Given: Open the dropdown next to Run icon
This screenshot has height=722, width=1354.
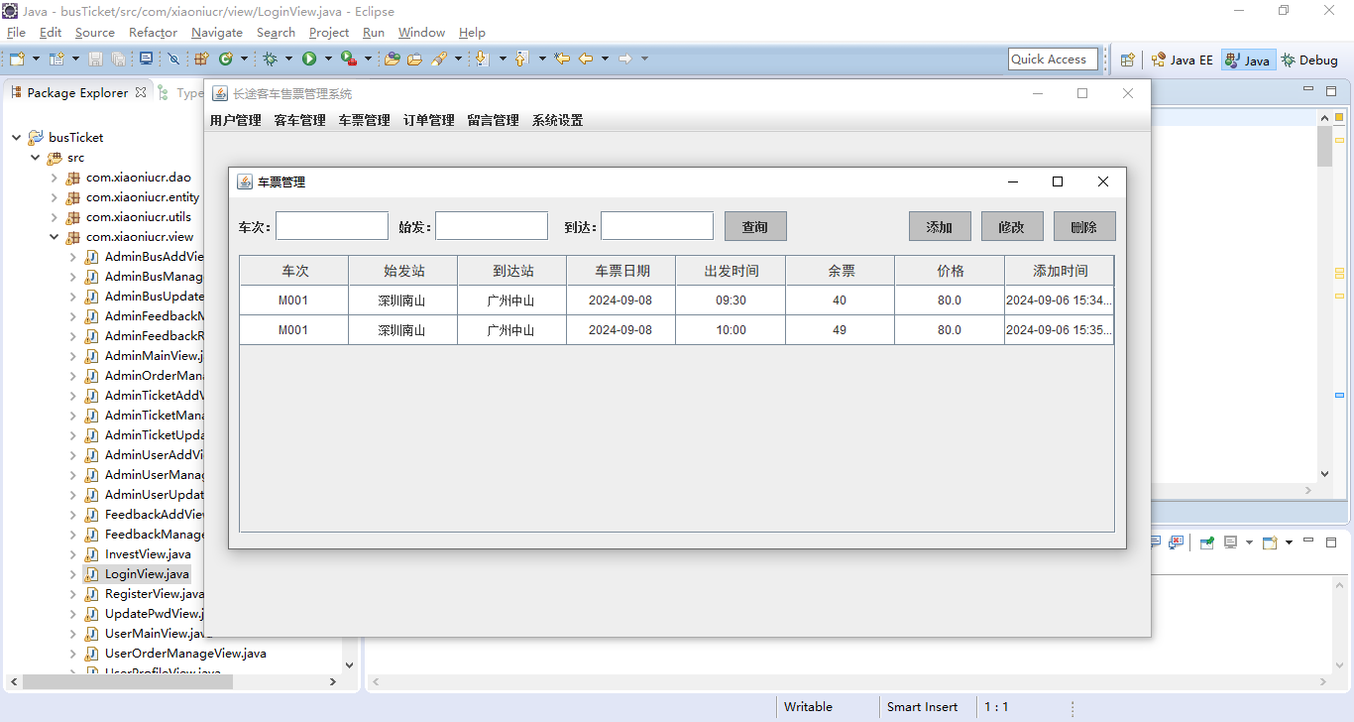Looking at the screenshot, I should 328,60.
